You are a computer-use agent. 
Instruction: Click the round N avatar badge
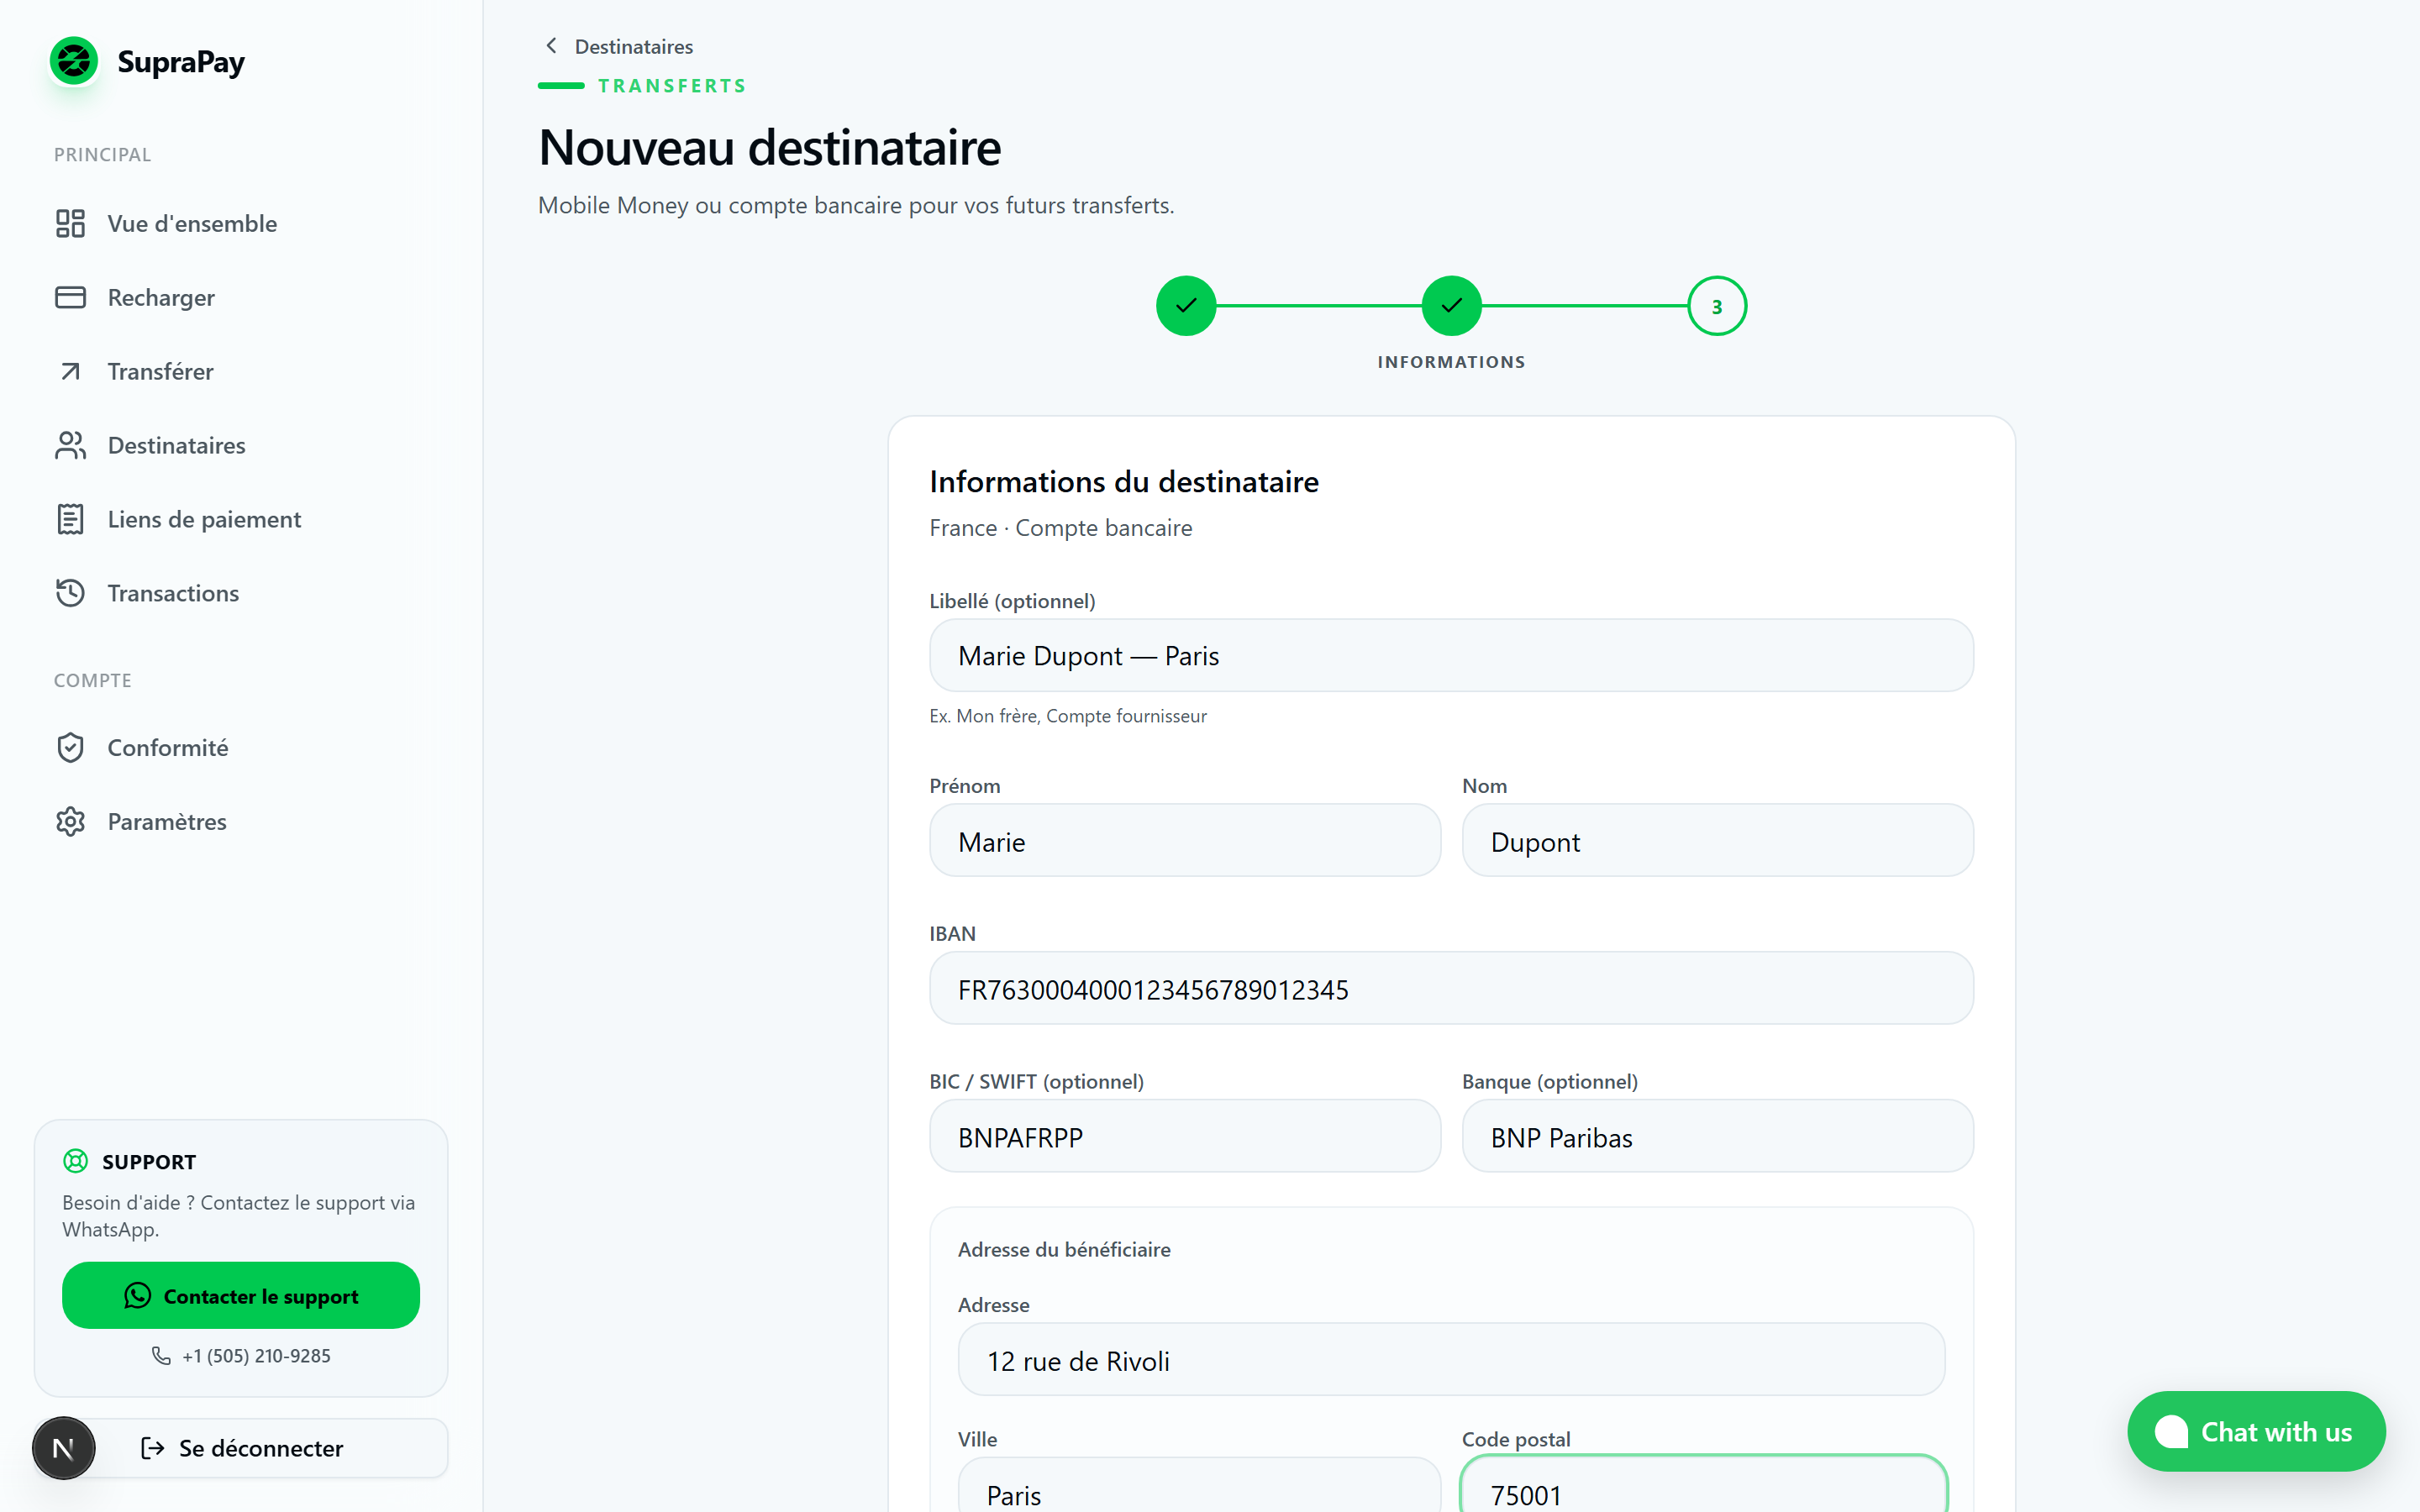pos(63,1448)
